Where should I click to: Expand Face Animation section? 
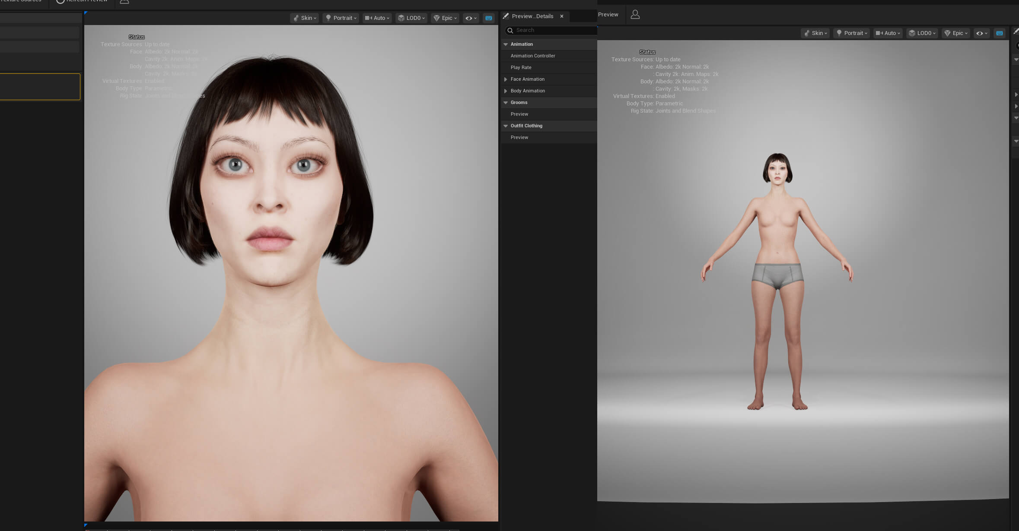(506, 79)
